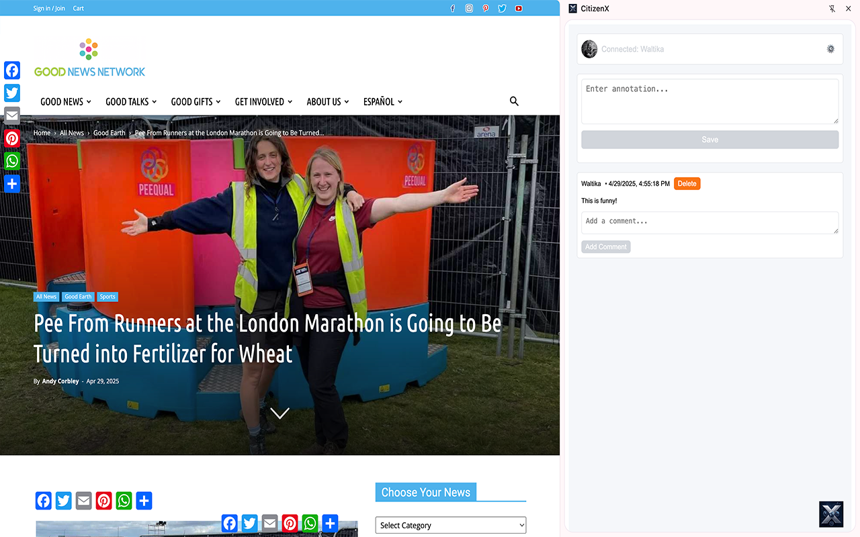Click Save annotation button

[x=709, y=140]
